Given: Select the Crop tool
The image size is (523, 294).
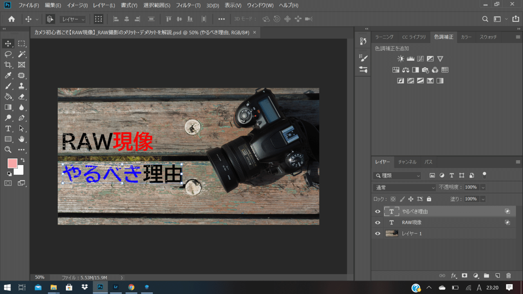Looking at the screenshot, I should point(8,65).
